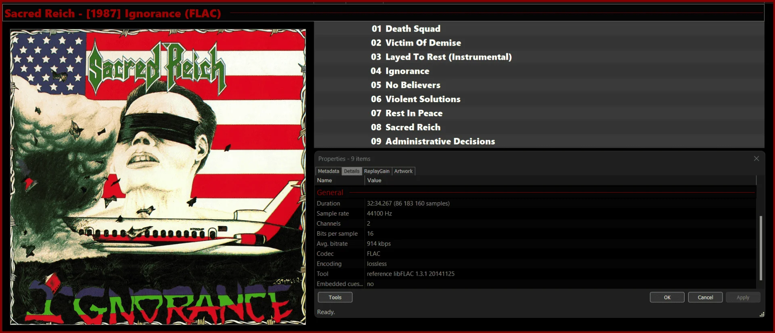Viewport: 775px width, 333px height.
Task: Select the Tool value reference libFLAC
Action: [411, 274]
